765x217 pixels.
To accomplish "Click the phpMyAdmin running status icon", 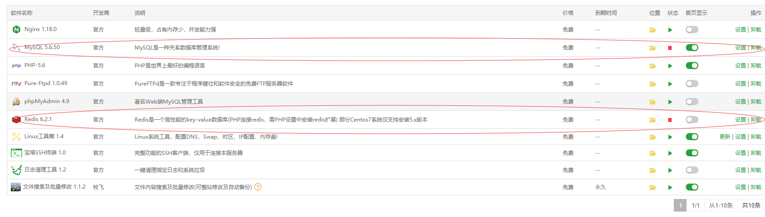I will tap(670, 102).
